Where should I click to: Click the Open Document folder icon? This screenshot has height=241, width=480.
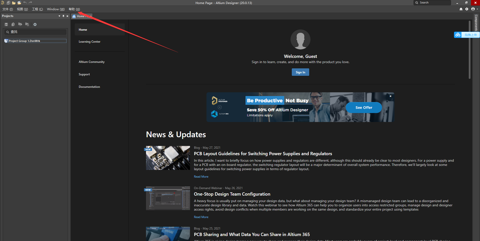coord(14,3)
